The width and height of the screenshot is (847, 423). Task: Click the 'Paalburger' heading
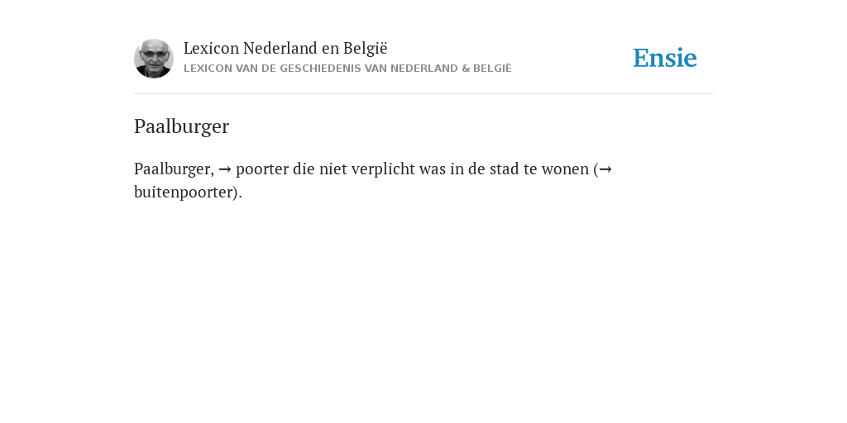point(181,126)
